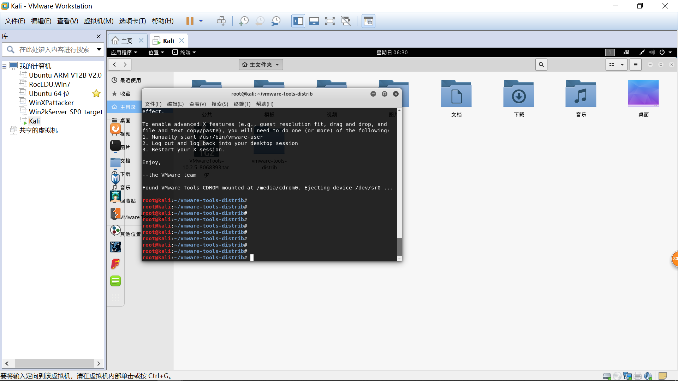The height and width of the screenshot is (381, 678).
Task: Take a snapshot of this virtual machine
Action: click(x=244, y=21)
